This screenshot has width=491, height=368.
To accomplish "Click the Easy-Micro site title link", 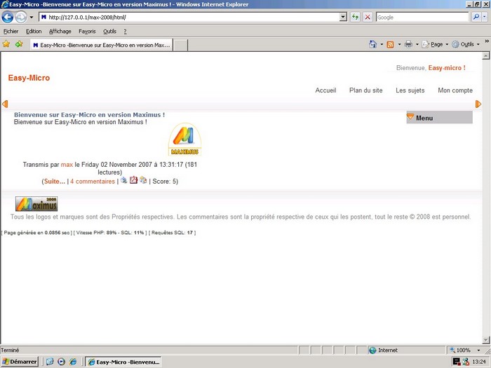I will click(29, 78).
